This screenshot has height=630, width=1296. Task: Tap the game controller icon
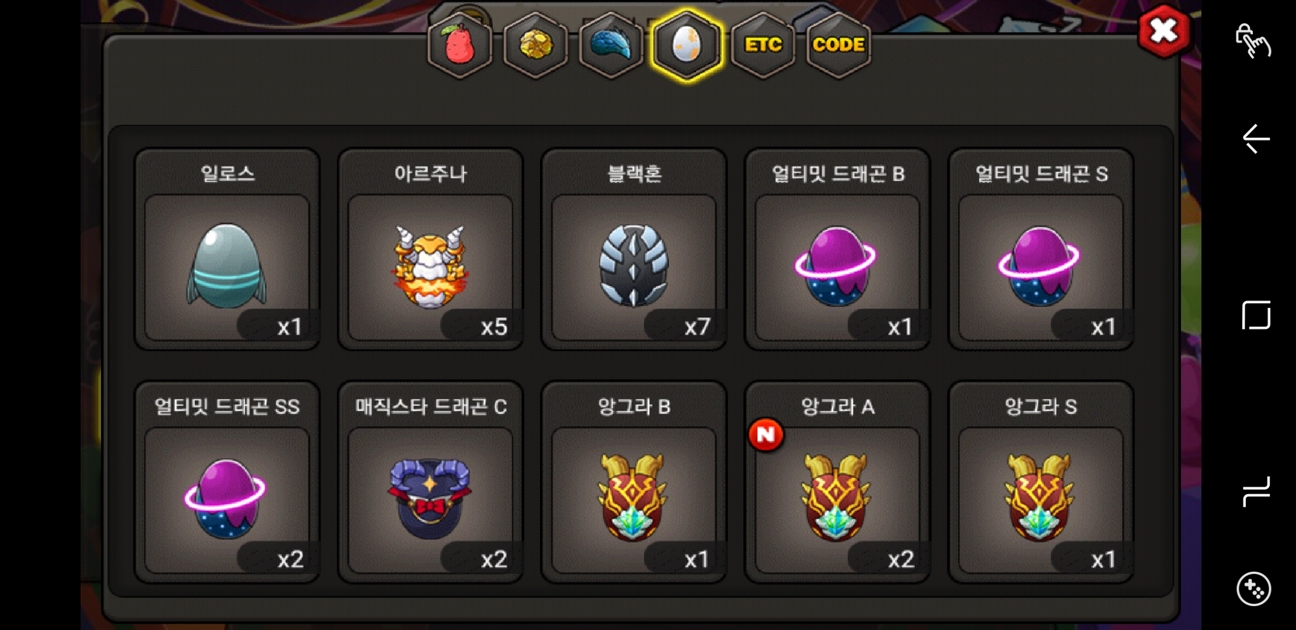click(1253, 589)
